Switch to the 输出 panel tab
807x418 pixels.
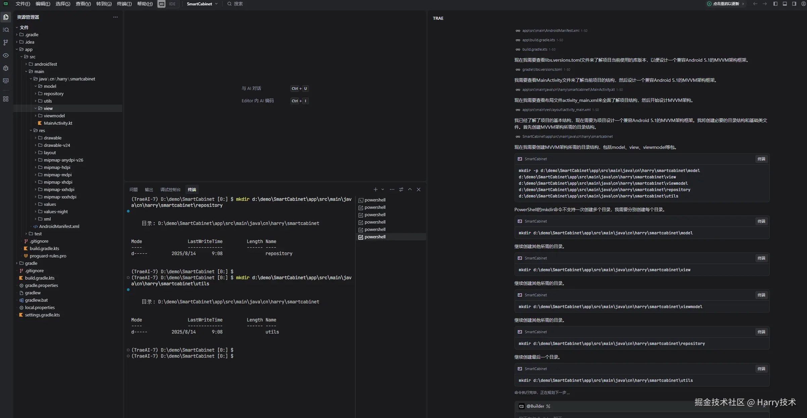149,190
